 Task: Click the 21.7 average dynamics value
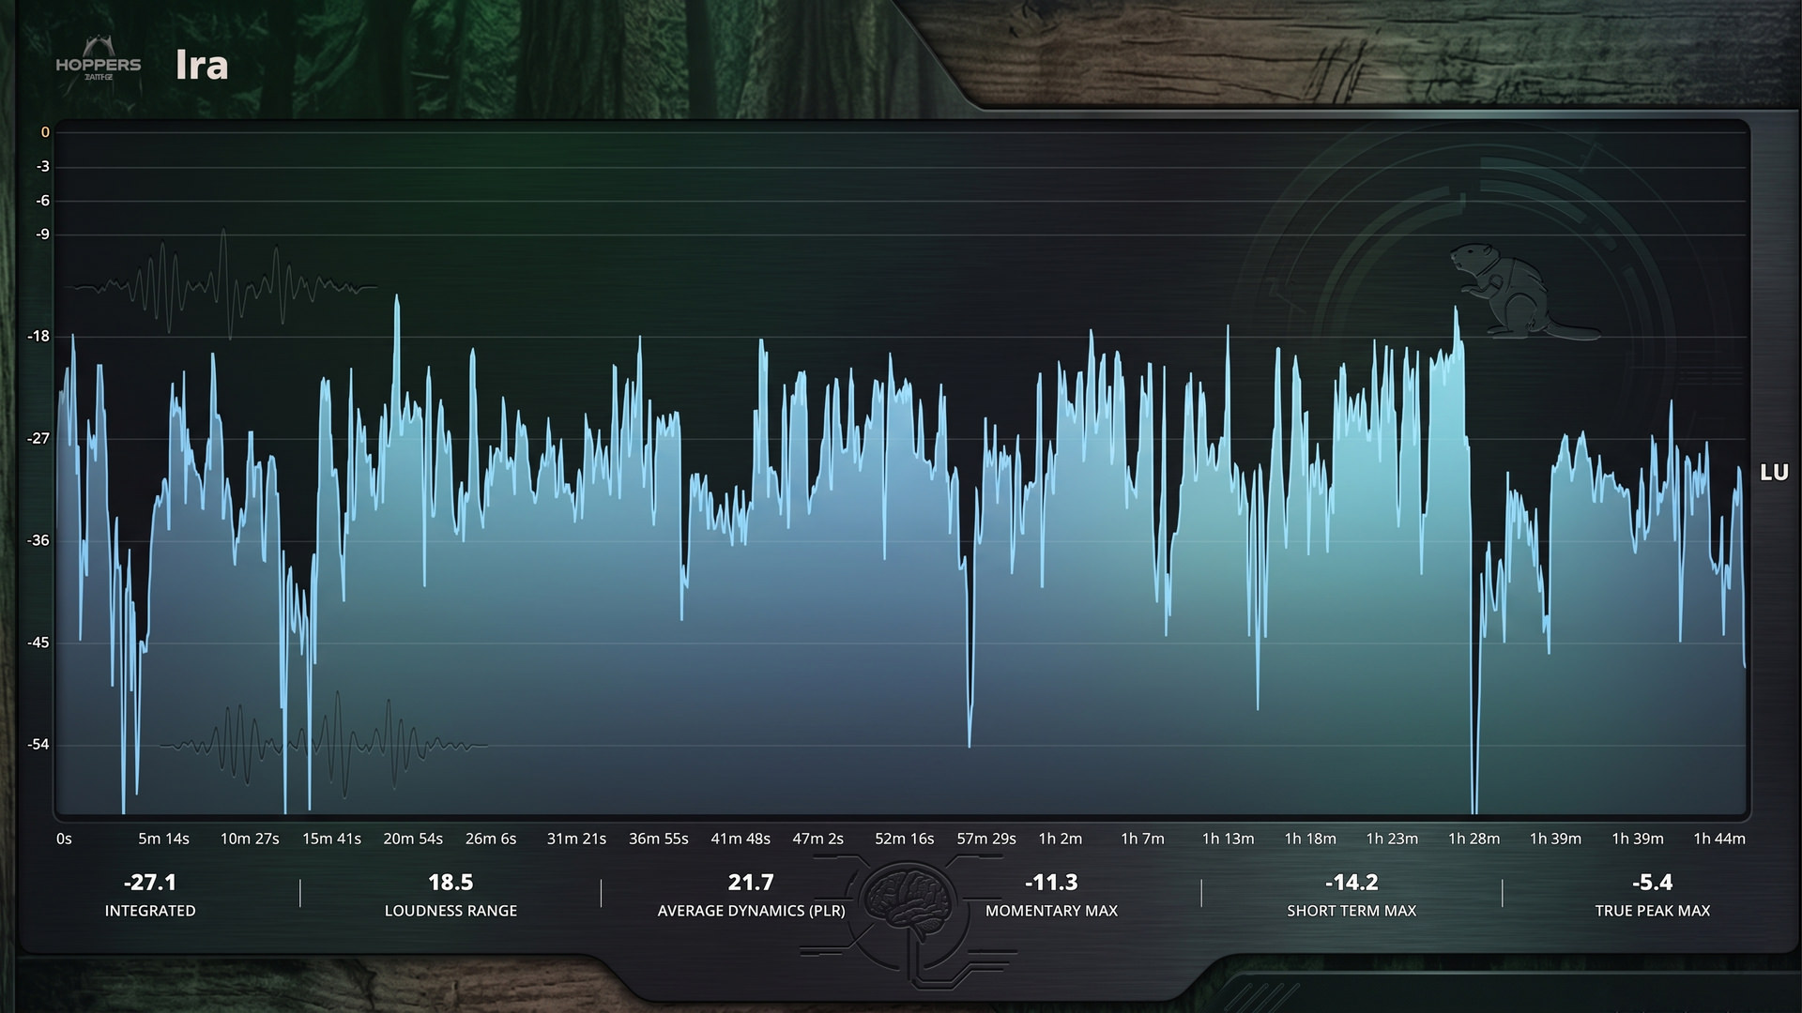(751, 883)
